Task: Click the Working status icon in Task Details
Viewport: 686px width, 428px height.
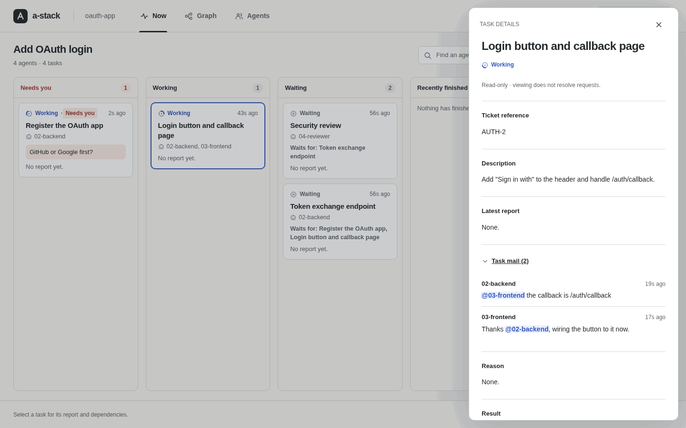Action: (x=485, y=65)
